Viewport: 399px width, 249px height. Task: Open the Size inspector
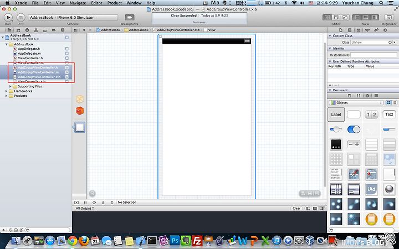(376, 30)
